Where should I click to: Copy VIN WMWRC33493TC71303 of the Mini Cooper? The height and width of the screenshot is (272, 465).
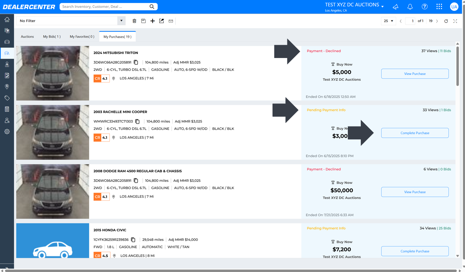137,121
